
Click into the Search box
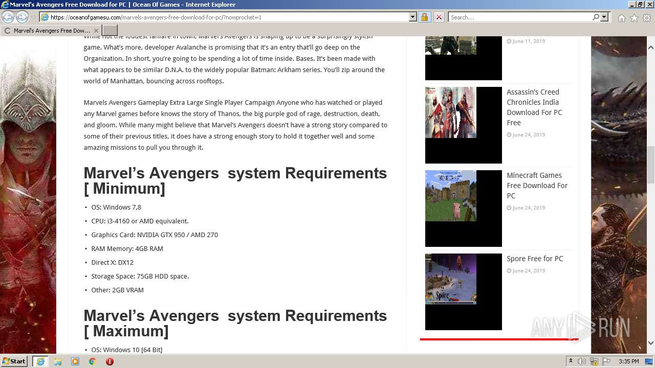[519, 17]
